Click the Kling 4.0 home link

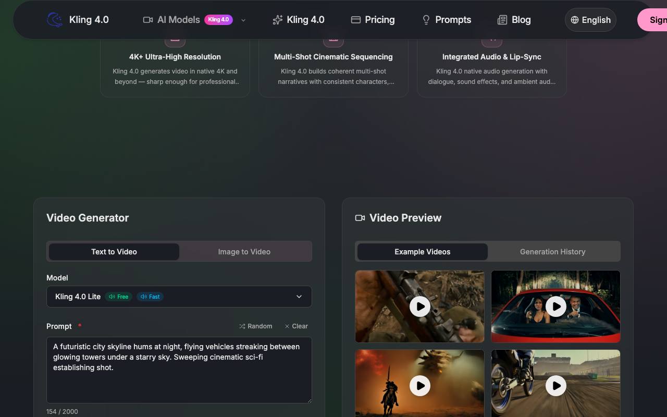point(78,20)
